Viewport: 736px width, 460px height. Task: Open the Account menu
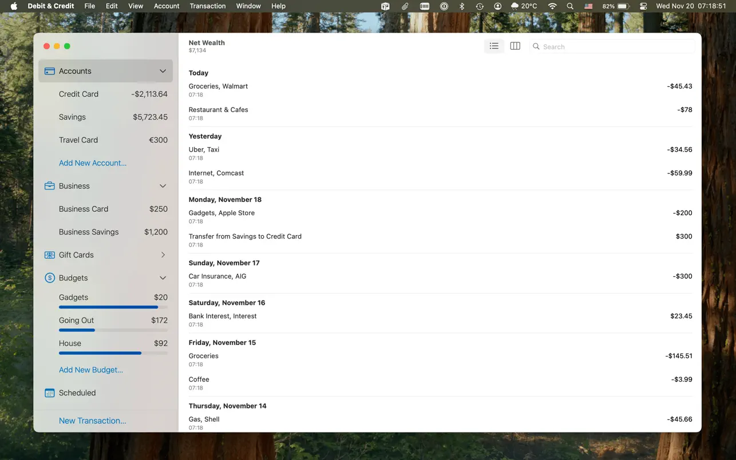(x=167, y=6)
